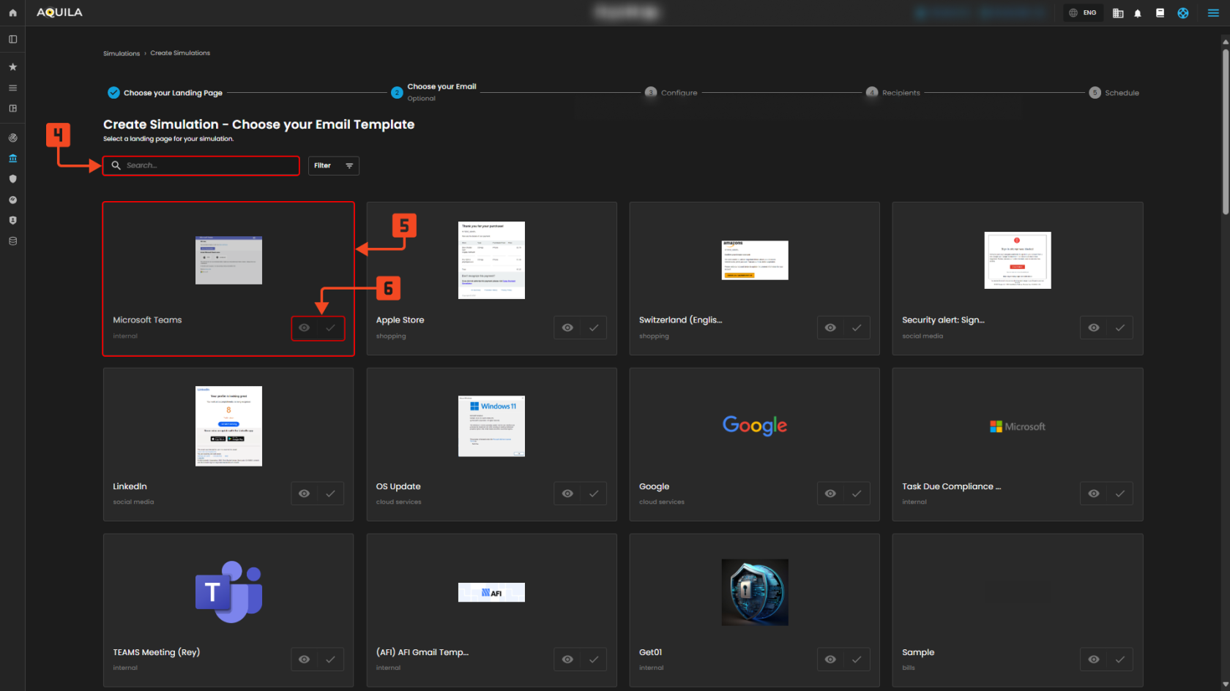The width and height of the screenshot is (1230, 691).
Task: Click the notifications bell icon
Action: (x=1138, y=13)
